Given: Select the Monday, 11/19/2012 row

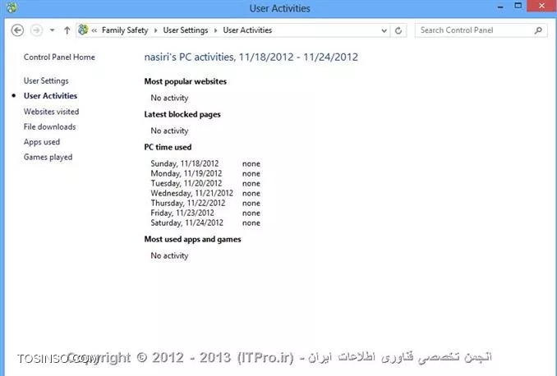Looking at the screenshot, I should coord(205,173).
